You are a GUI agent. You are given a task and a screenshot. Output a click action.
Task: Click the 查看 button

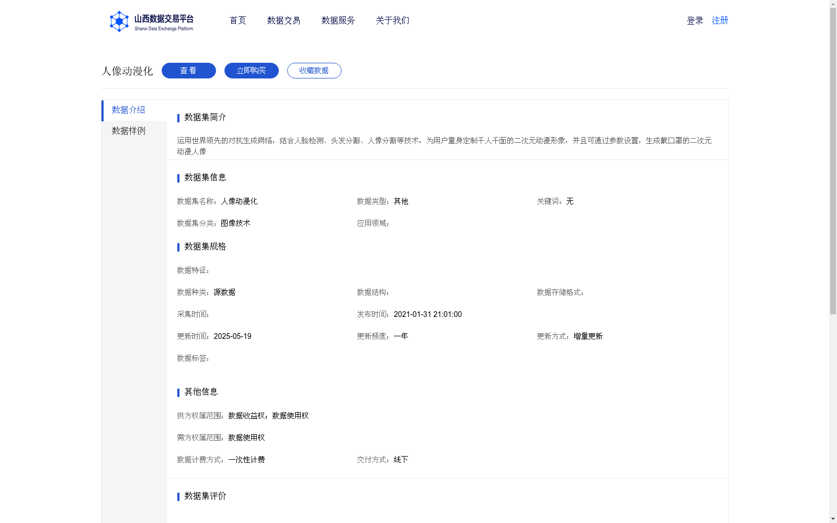coord(189,71)
